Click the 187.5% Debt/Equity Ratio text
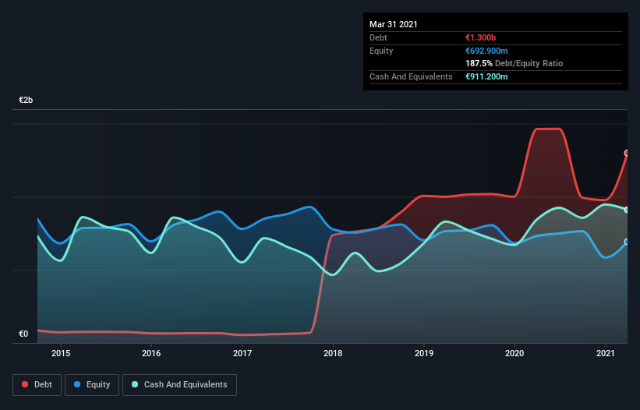Image resolution: width=640 pixels, height=410 pixels. coord(514,63)
